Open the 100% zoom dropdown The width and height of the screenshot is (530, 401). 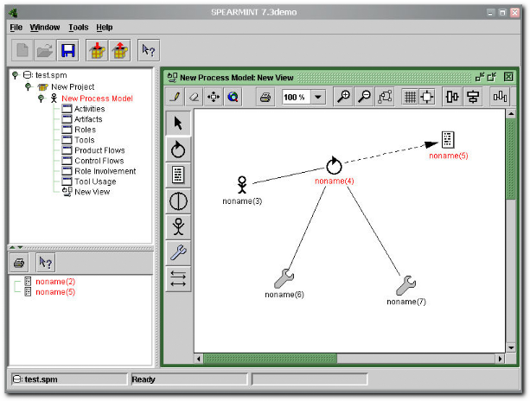(317, 97)
